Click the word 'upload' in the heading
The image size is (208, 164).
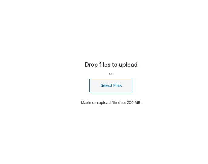(x=128, y=65)
